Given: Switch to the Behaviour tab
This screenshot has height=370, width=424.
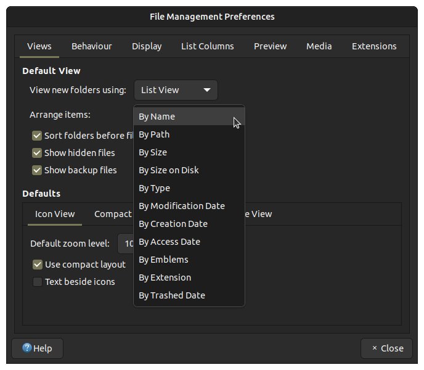Looking at the screenshot, I should coord(92,46).
